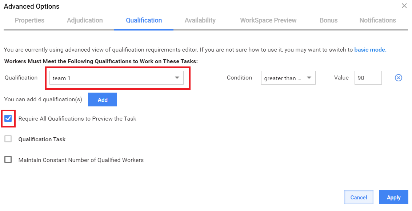Go to the Availability tab
Image resolution: width=412 pixels, height=211 pixels.
coord(200,20)
